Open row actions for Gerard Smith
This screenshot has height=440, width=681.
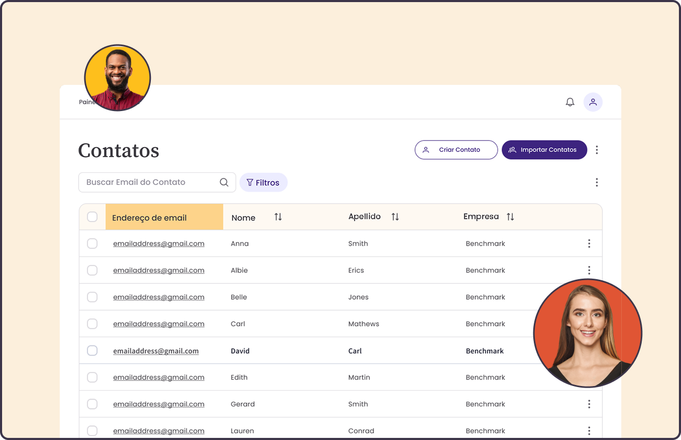pyautogui.click(x=589, y=404)
